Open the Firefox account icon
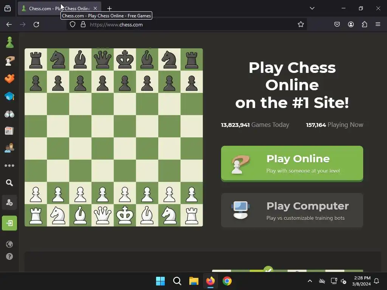This screenshot has height=290, width=387. tap(351, 25)
